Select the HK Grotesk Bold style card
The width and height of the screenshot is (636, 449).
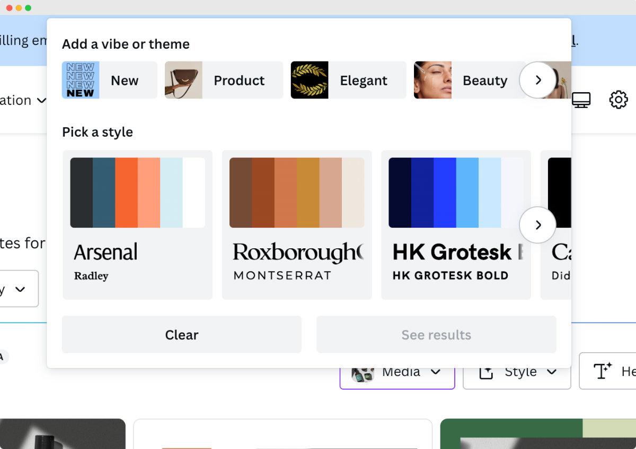click(456, 225)
